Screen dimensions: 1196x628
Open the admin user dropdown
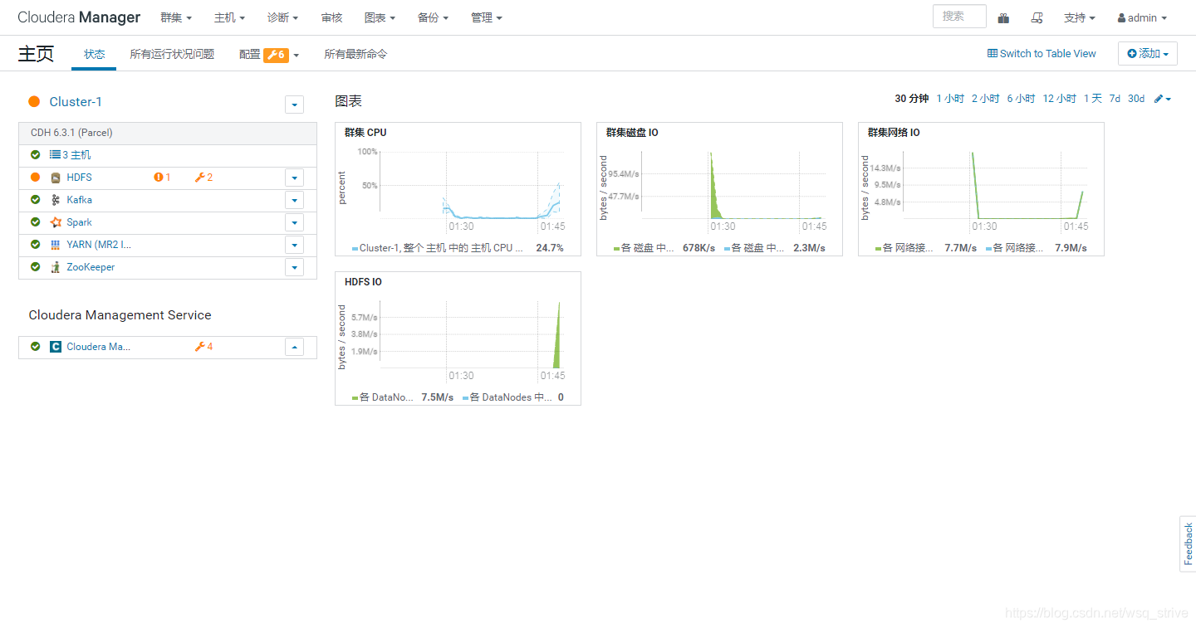1142,17
